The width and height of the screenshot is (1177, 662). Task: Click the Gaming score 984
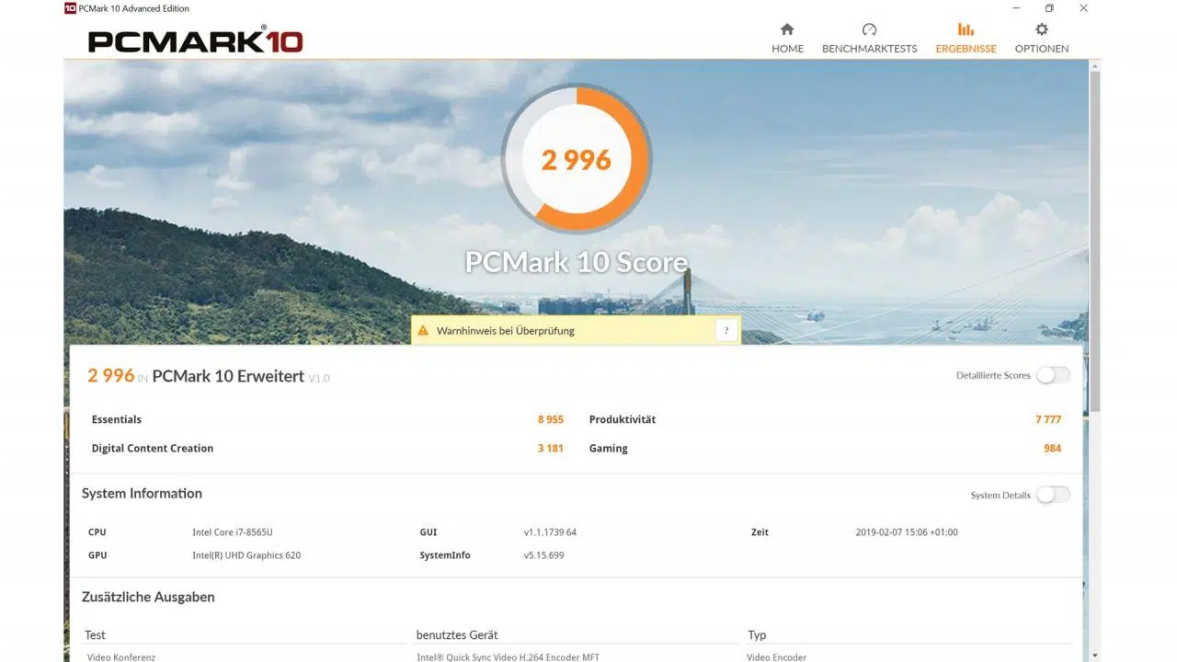pos(1053,449)
